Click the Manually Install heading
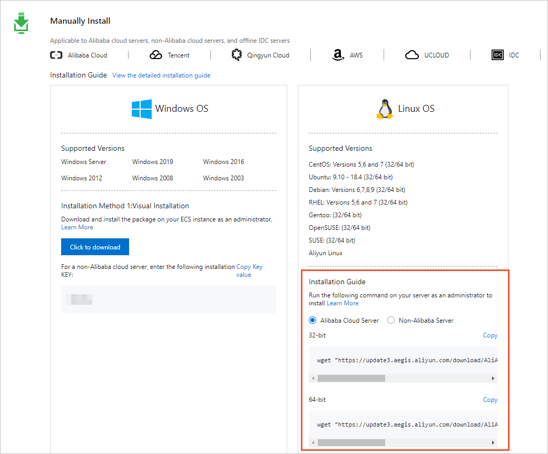This screenshot has height=454, width=548. 80,21
